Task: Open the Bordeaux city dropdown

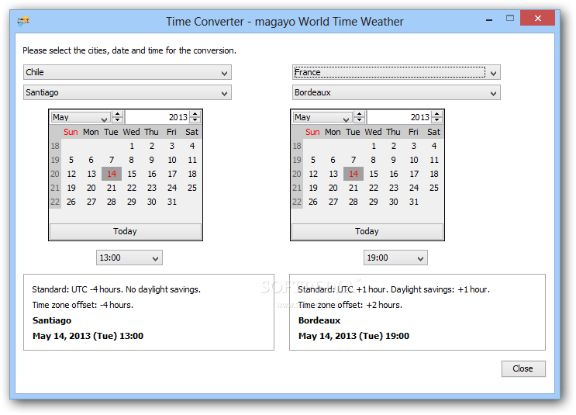Action: point(396,92)
